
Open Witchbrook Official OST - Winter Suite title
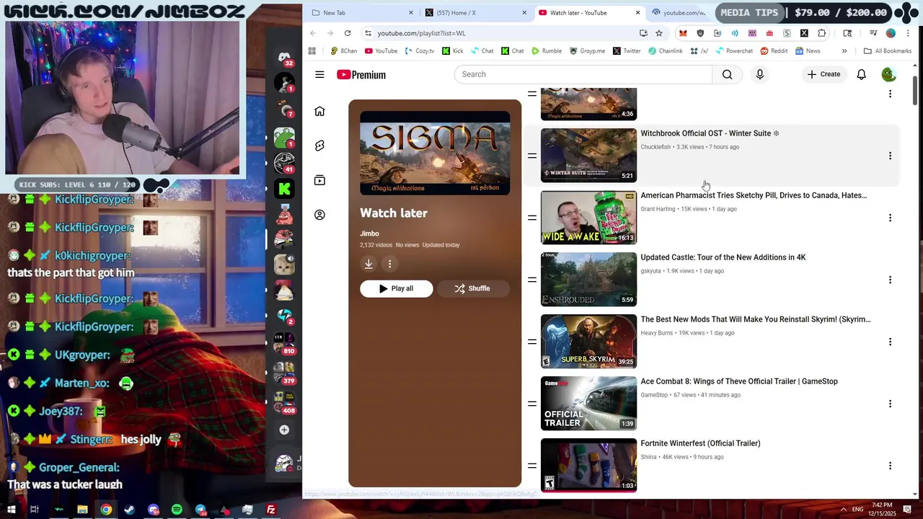pos(710,133)
